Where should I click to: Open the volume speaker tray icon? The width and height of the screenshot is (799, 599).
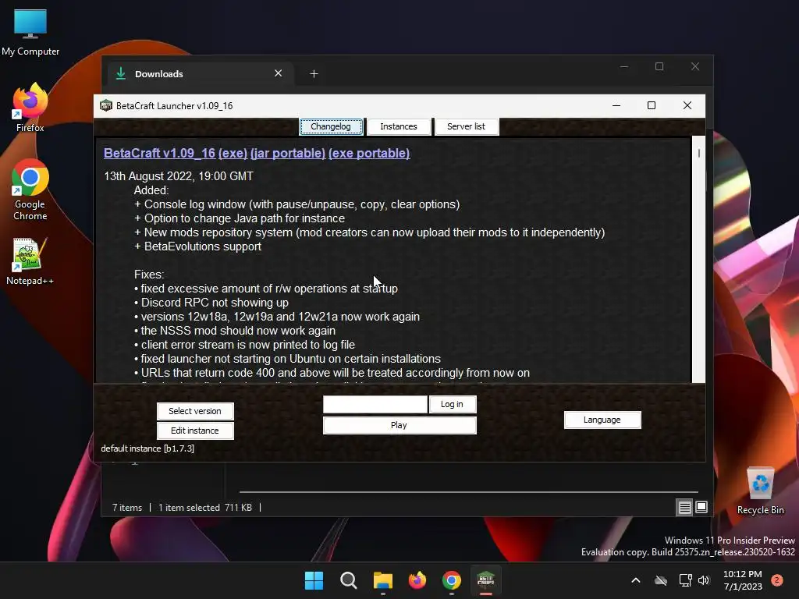pos(704,580)
